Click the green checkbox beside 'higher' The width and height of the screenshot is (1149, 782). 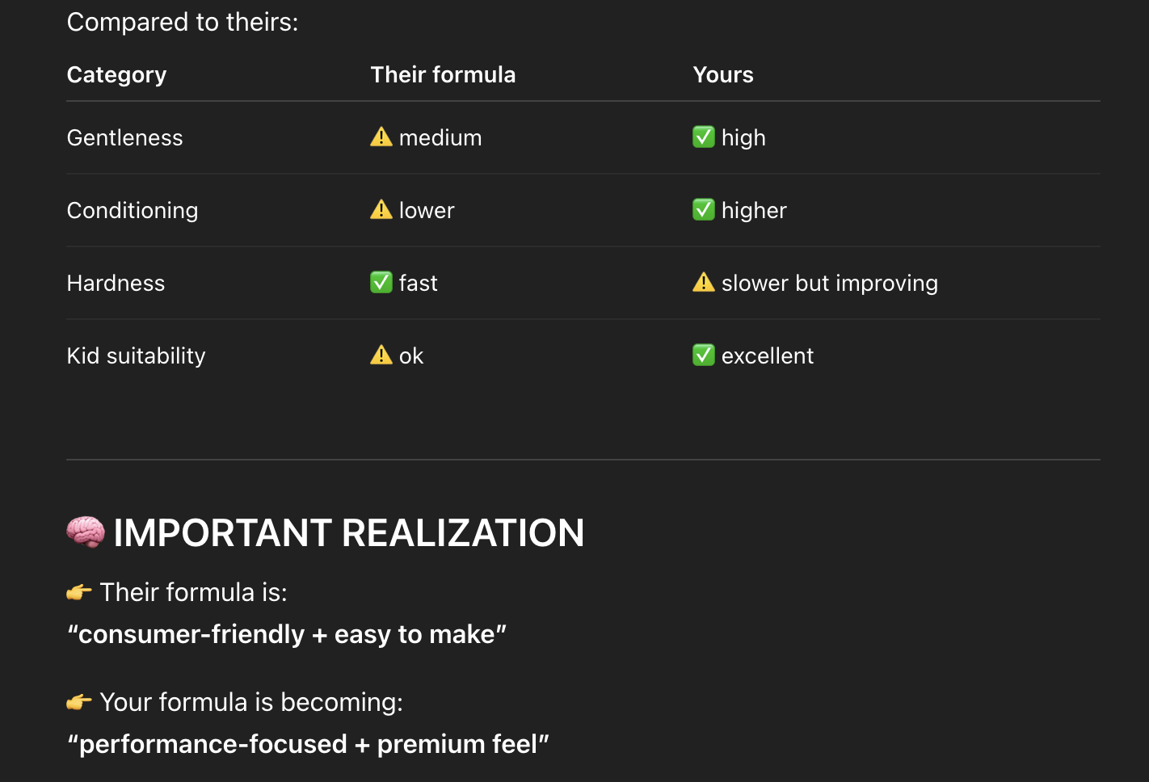coord(704,210)
